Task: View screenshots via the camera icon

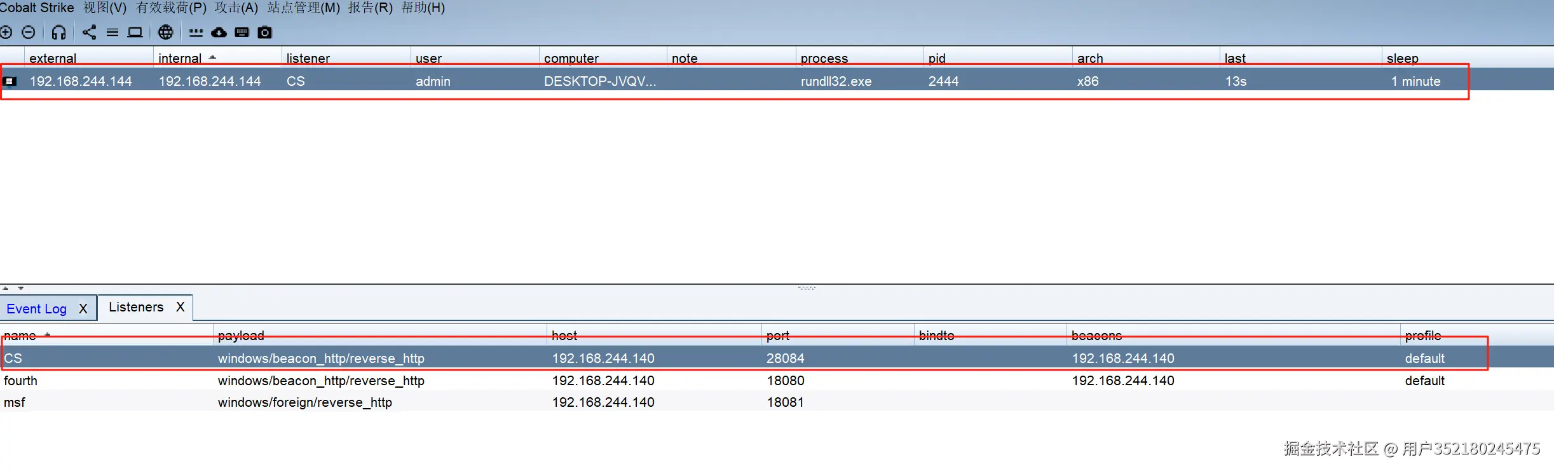Action: (265, 32)
